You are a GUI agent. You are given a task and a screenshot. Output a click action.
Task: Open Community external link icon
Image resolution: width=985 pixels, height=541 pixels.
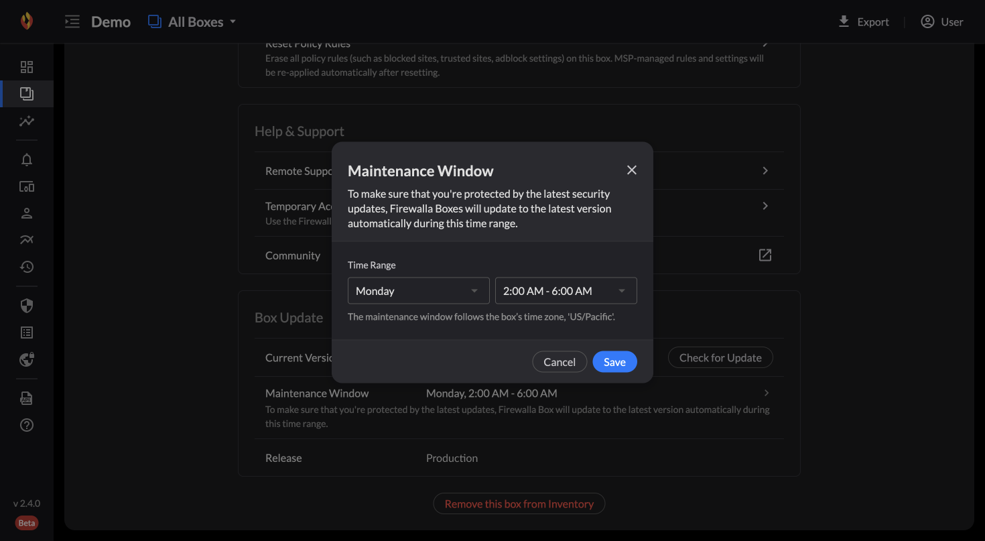point(765,255)
